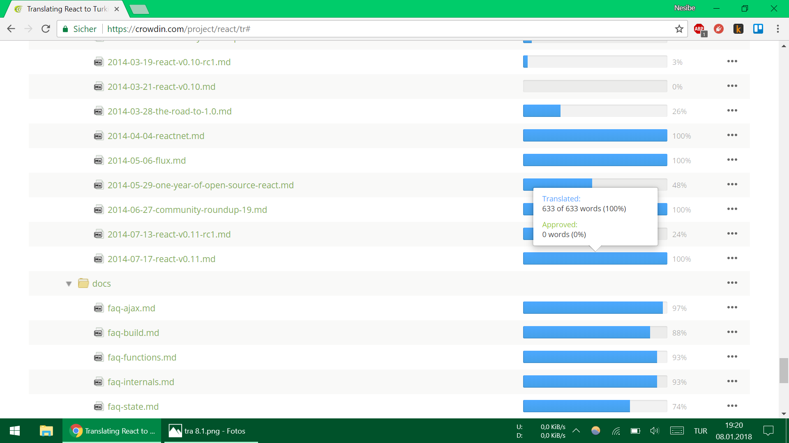Reload the Crowdin page
Screen dimensions: 789x443
[x=46, y=29]
